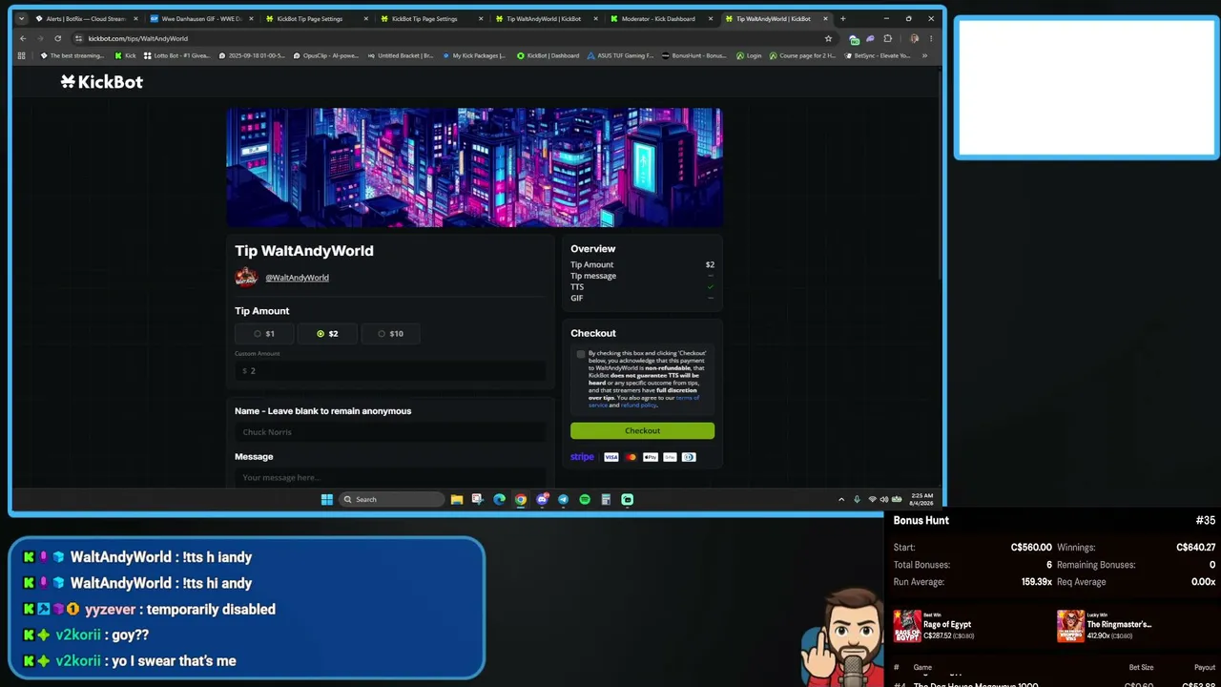The height and width of the screenshot is (687, 1221).
Task: Reload the page with the refresh icon
Action: pyautogui.click(x=57, y=38)
